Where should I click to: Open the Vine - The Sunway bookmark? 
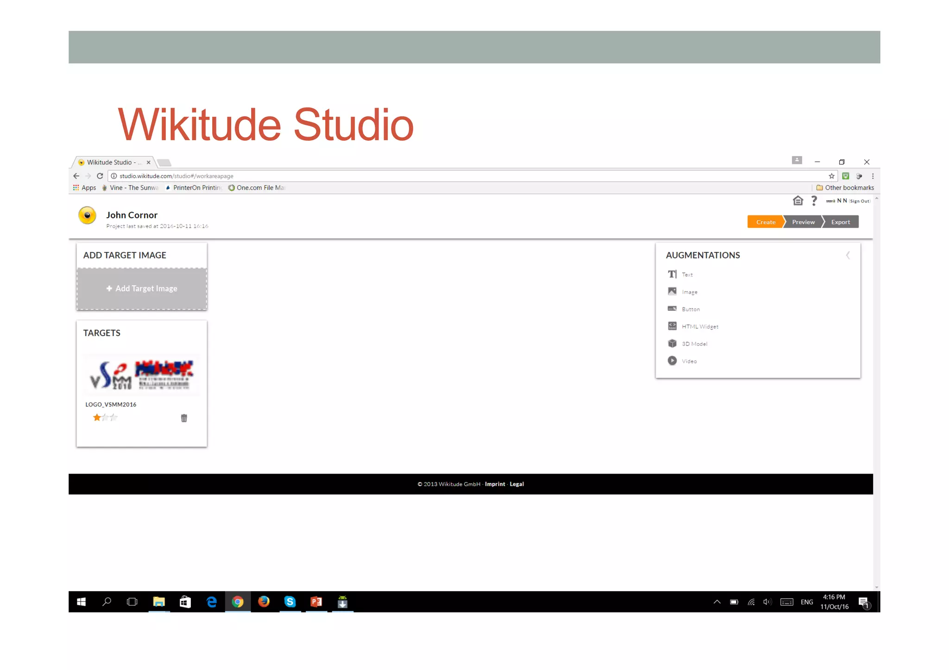click(x=131, y=188)
